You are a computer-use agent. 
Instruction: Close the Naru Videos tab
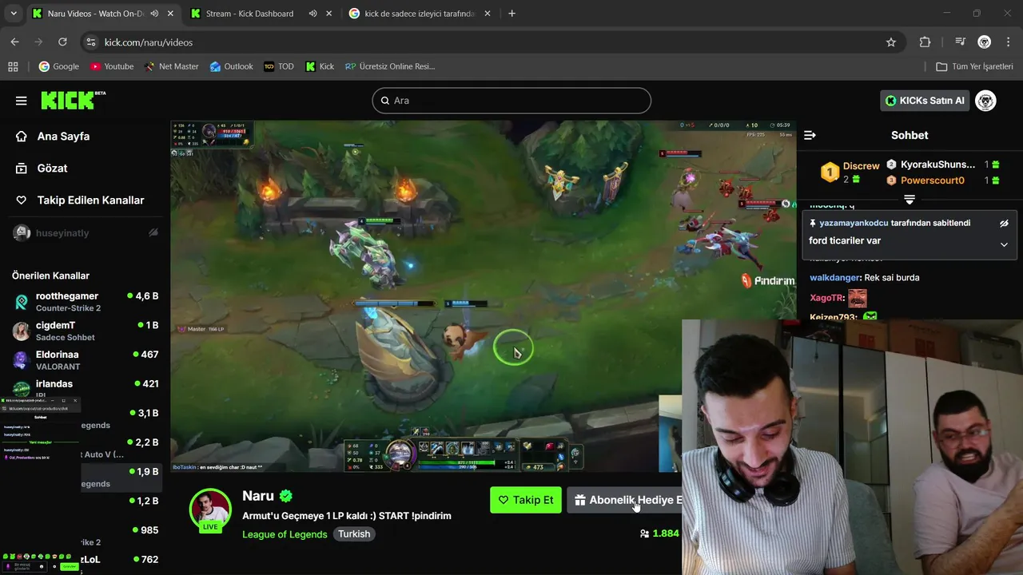tap(169, 14)
